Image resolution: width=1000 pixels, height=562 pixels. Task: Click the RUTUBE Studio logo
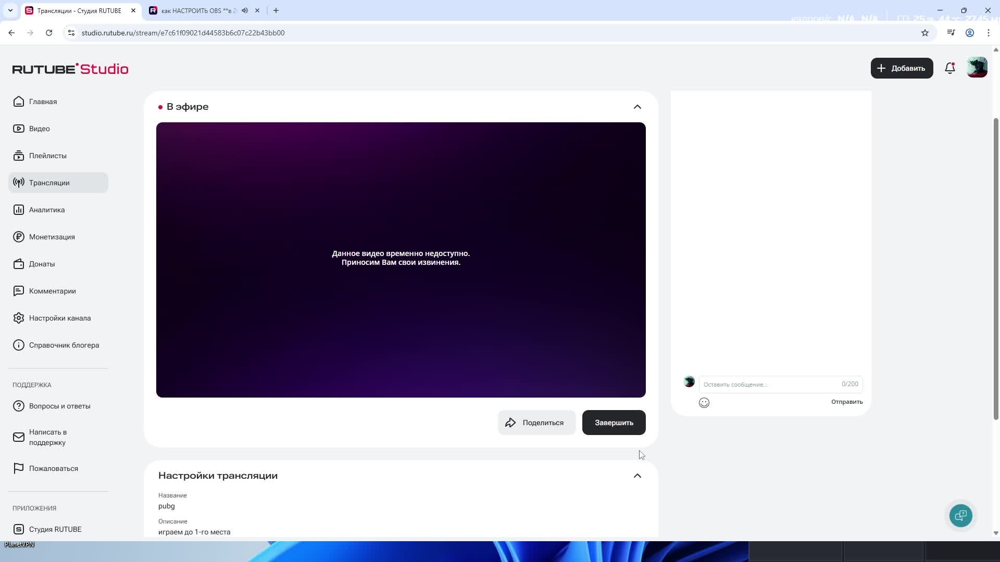pyautogui.click(x=70, y=69)
